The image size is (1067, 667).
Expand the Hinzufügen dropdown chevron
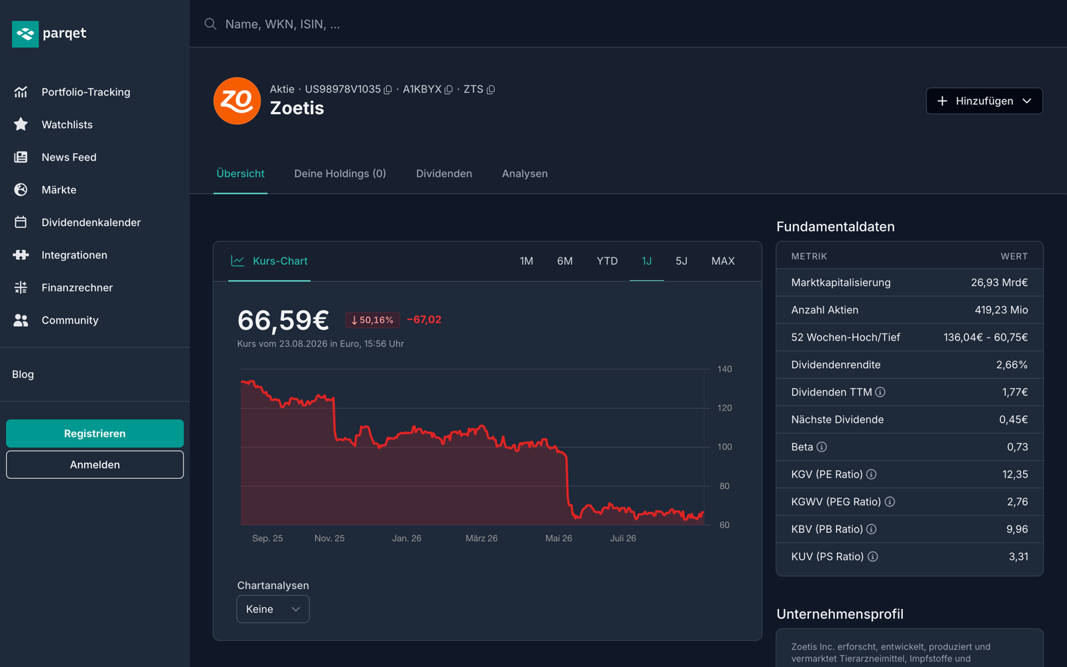pyautogui.click(x=1027, y=101)
